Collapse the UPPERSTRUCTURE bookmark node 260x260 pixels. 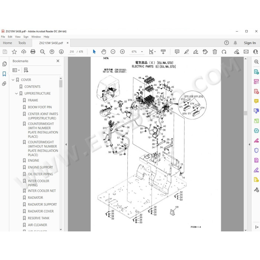click(16, 94)
